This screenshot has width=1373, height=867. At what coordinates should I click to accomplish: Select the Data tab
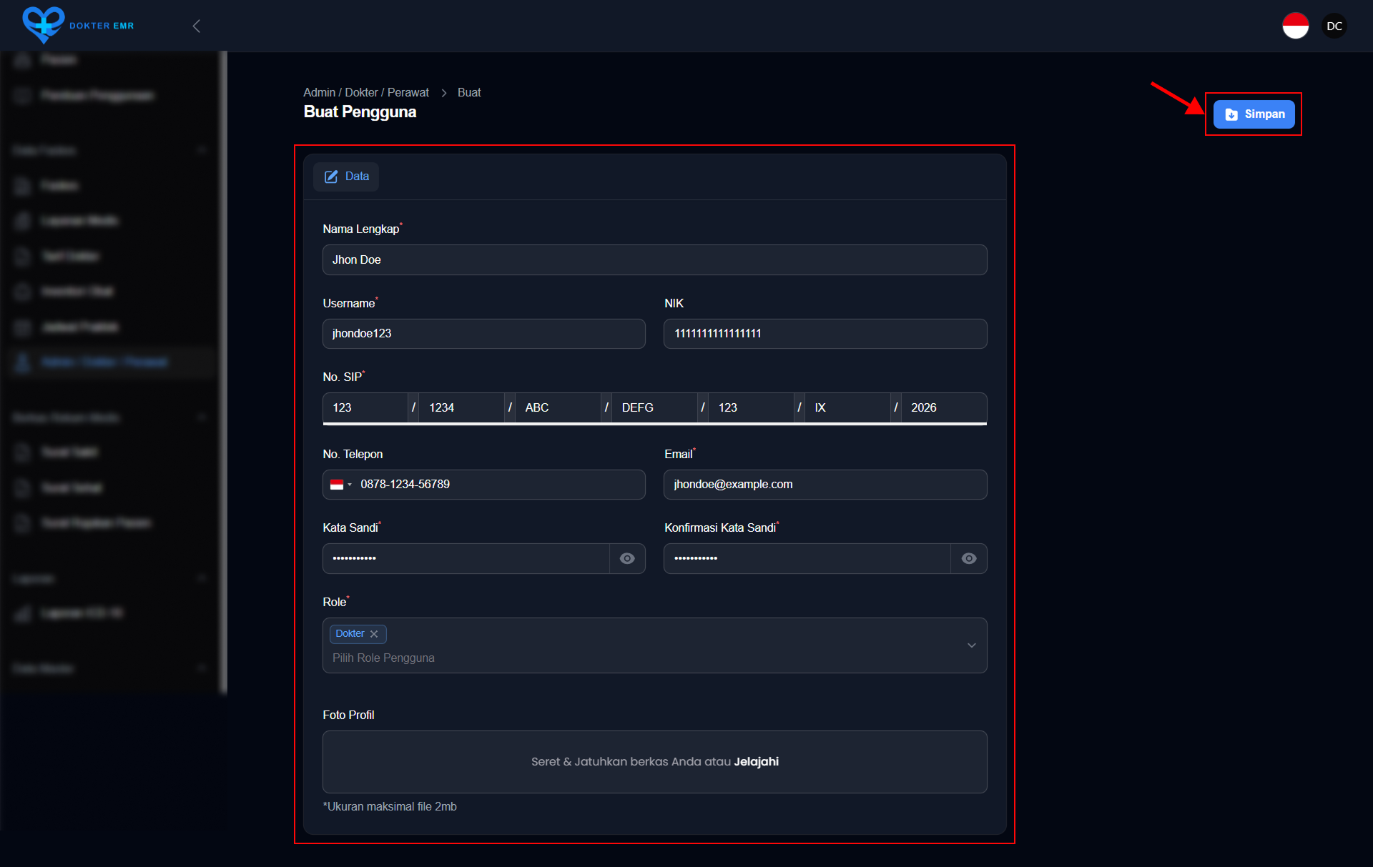pos(346,177)
